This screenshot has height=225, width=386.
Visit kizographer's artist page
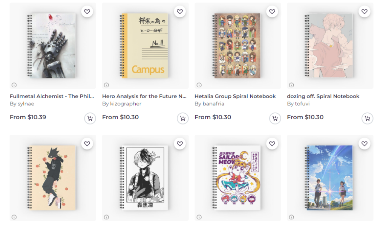click(x=126, y=104)
